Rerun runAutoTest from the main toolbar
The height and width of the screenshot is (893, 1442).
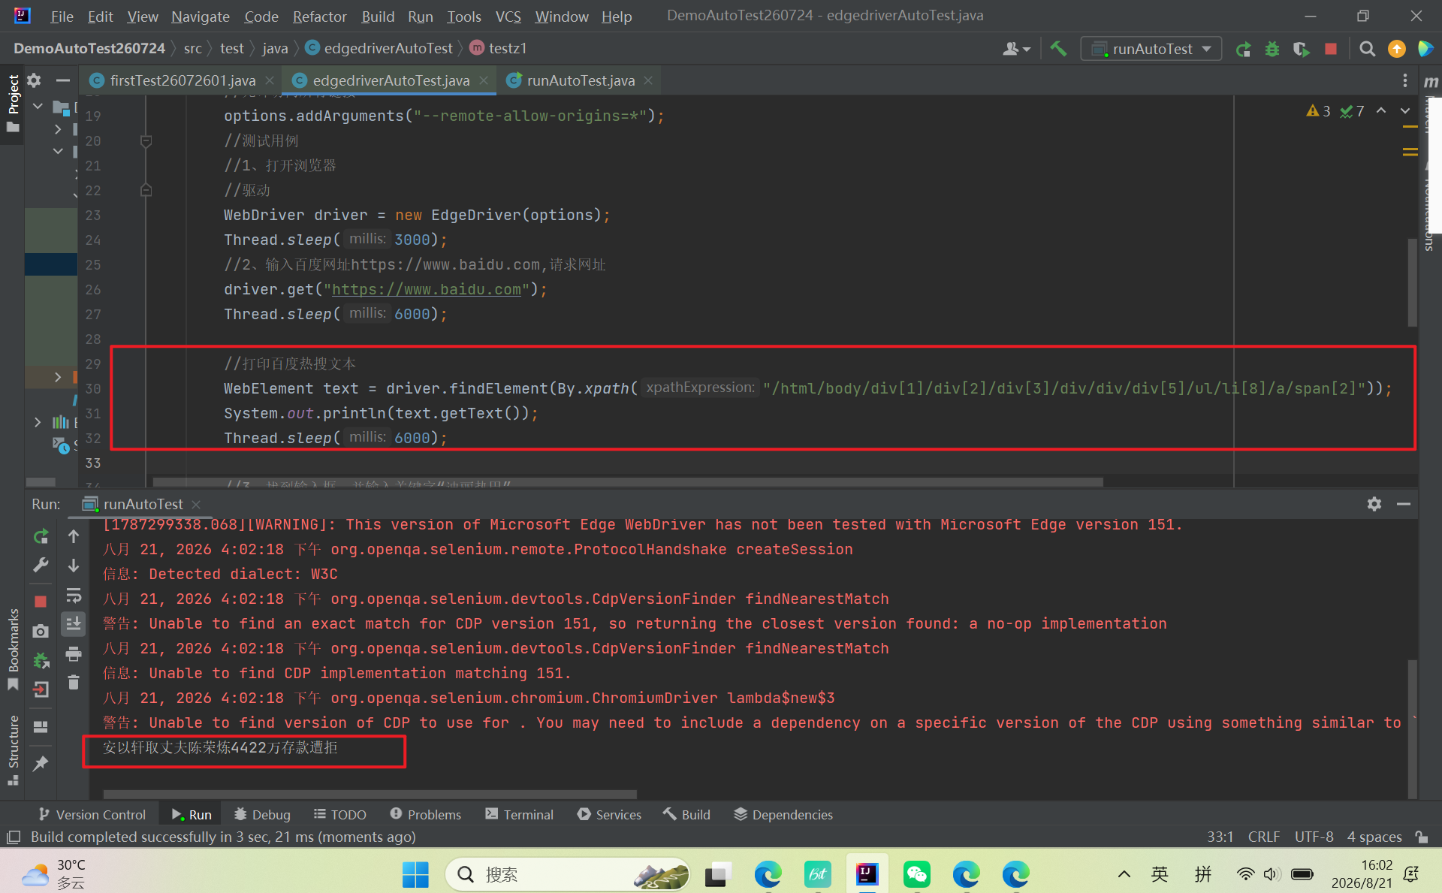[x=1243, y=49]
